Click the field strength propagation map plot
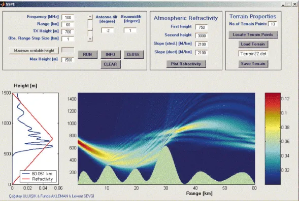 (167, 139)
